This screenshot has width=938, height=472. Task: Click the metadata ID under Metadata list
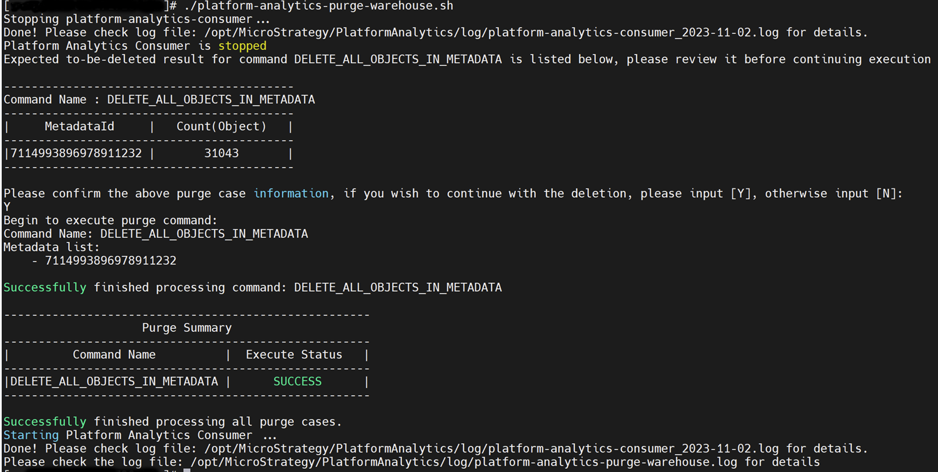(x=111, y=260)
